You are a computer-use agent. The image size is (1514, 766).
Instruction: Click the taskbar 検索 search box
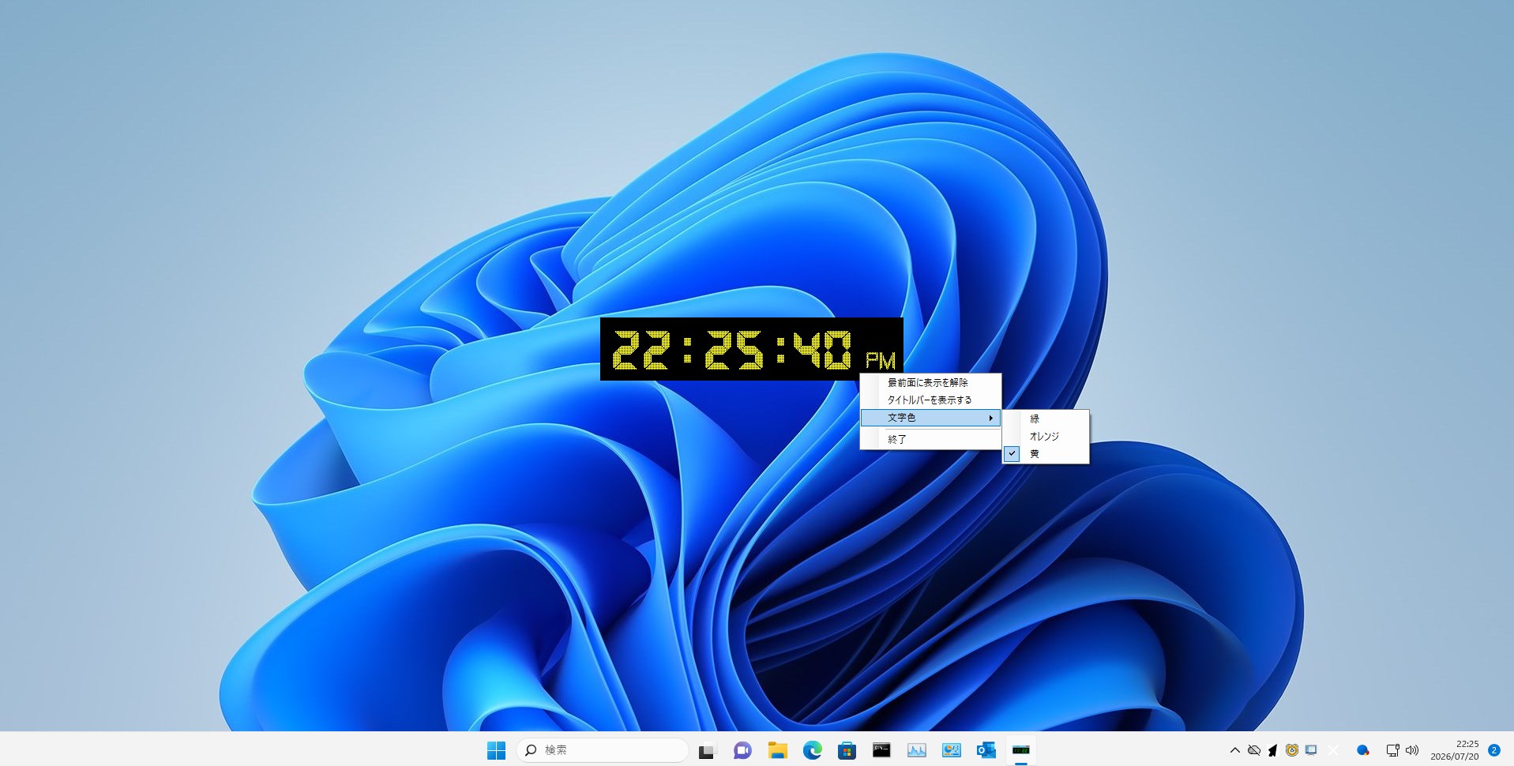pos(602,750)
